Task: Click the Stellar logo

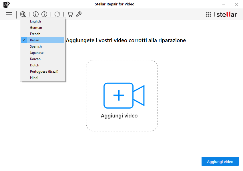Action: (227, 14)
